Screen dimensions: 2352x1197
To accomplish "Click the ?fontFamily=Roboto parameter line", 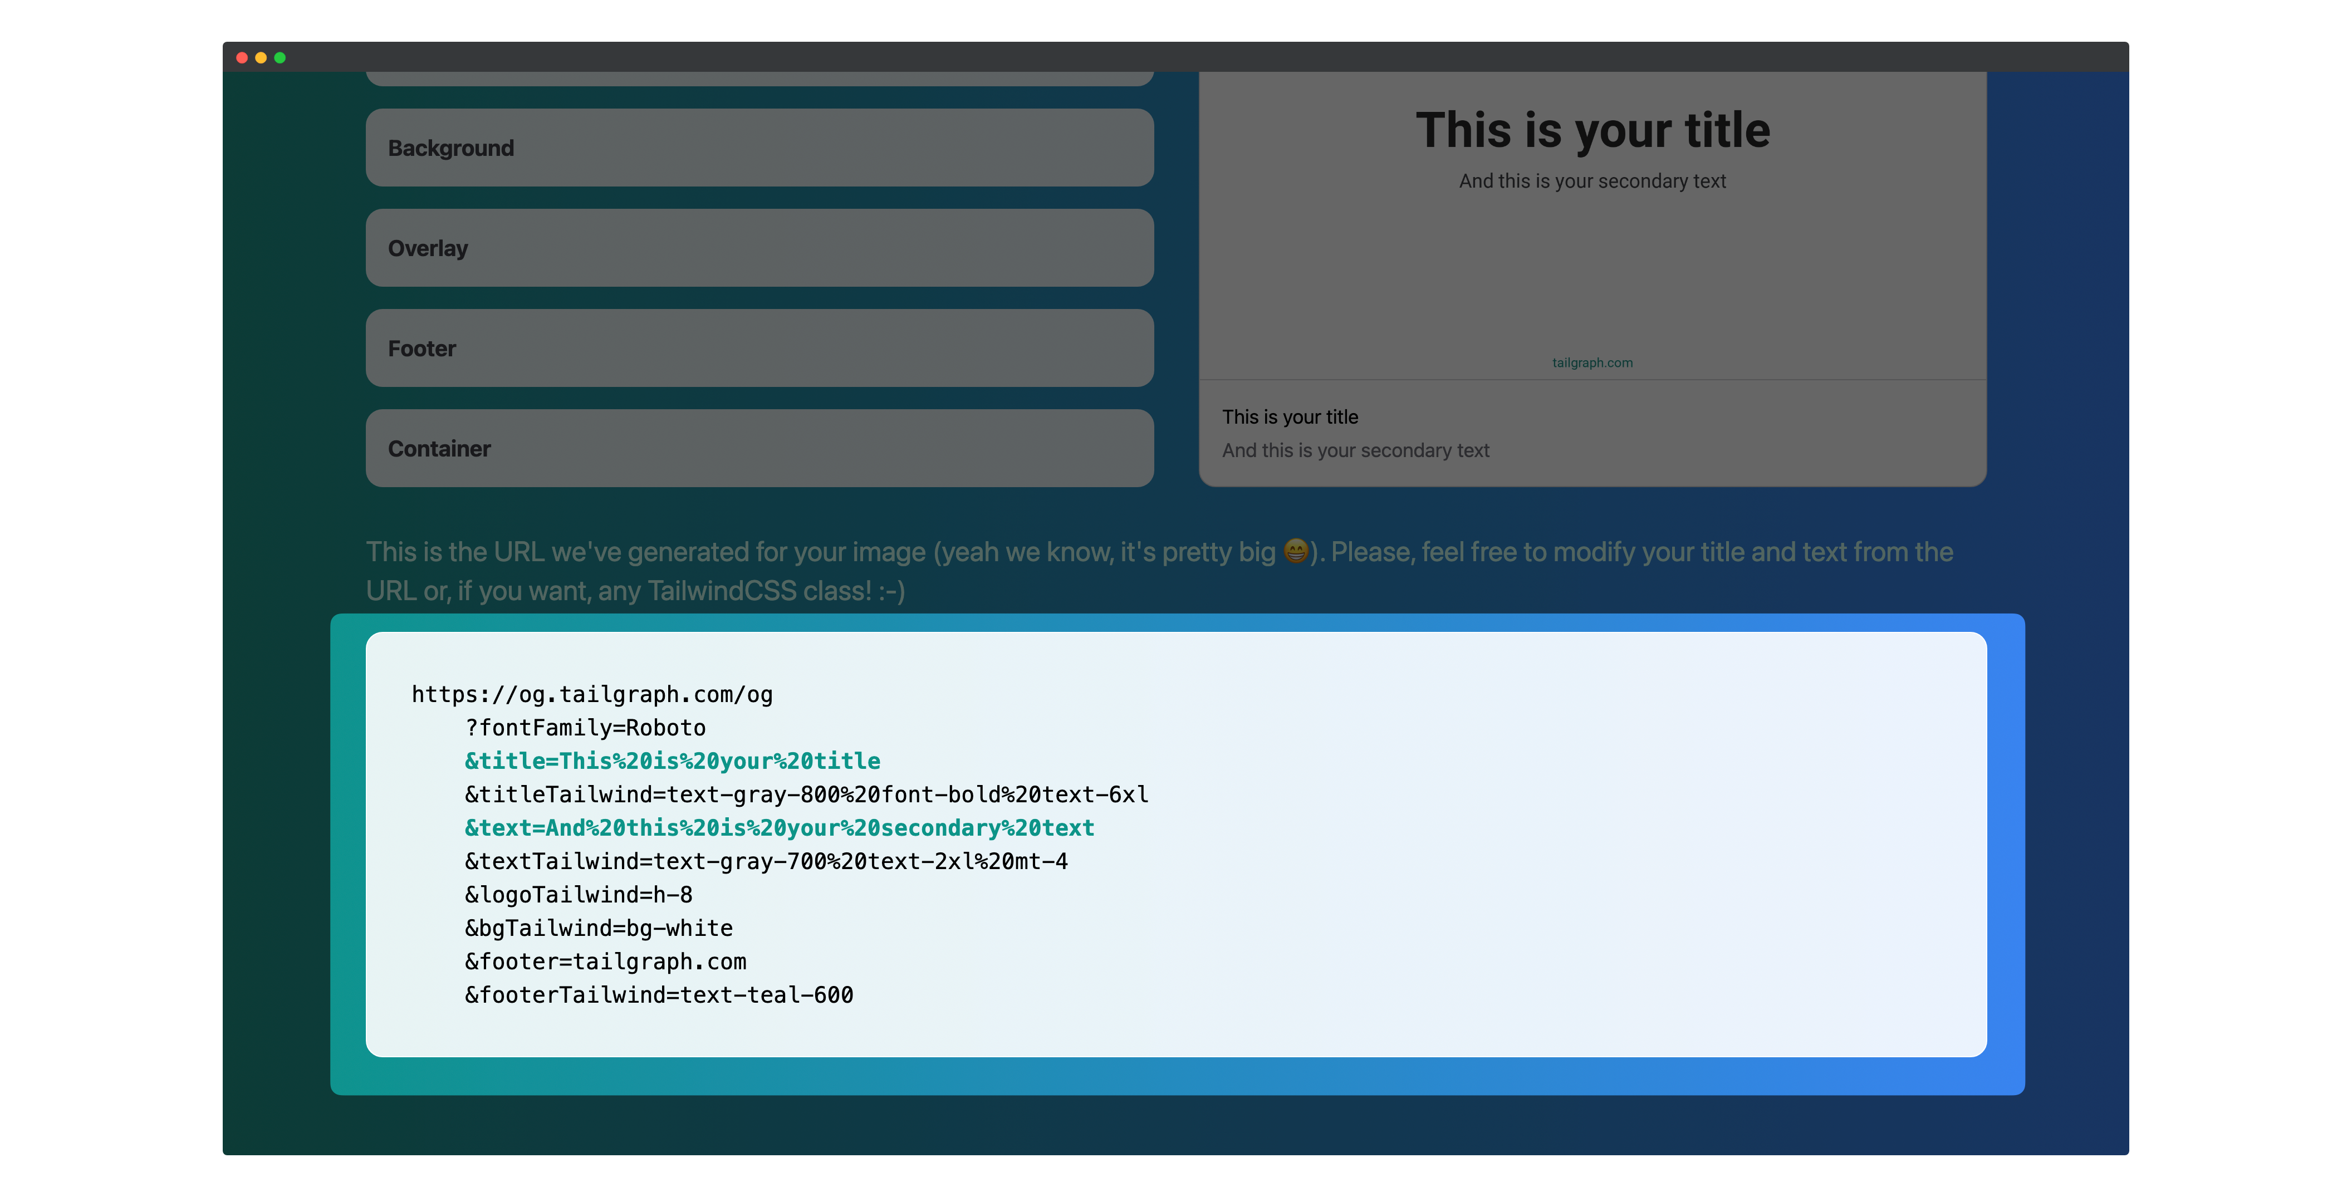I will pos(585,728).
